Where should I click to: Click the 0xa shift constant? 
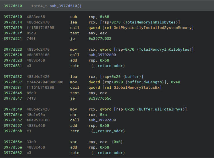[x=103, y=115]
